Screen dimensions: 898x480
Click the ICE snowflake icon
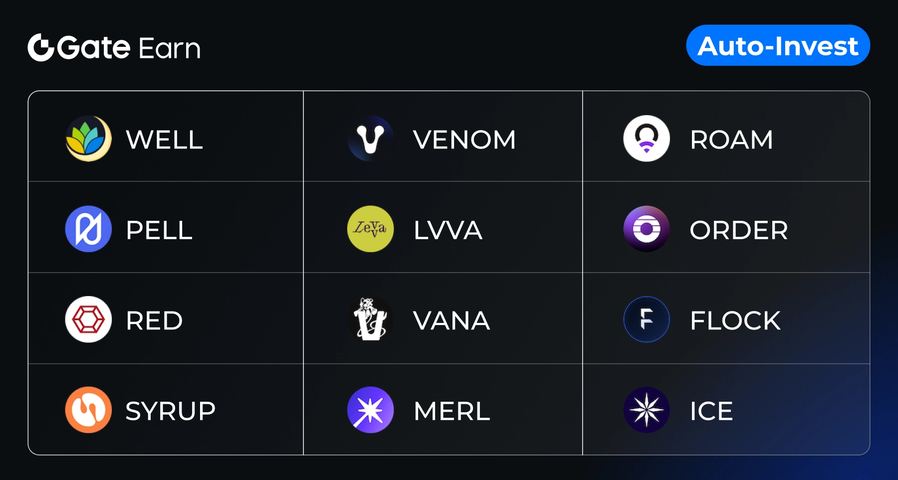pos(646,410)
